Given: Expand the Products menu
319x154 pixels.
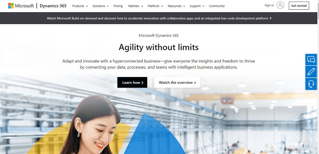Looking at the screenshot, I should (80, 6).
